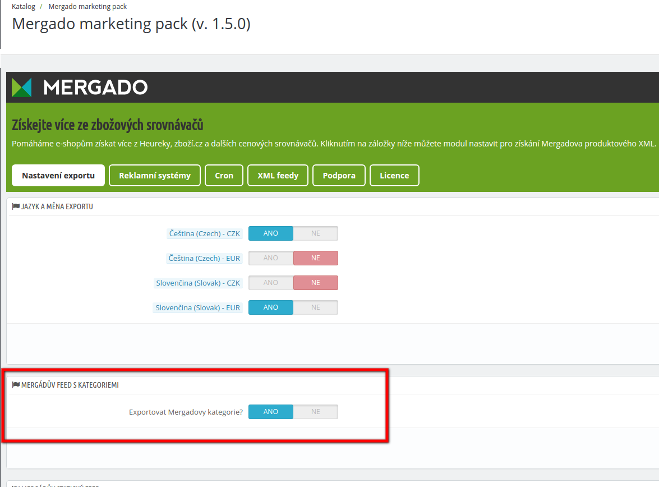
Task: Set Exportovat Mergadovy kategorie to NE
Action: click(x=316, y=412)
